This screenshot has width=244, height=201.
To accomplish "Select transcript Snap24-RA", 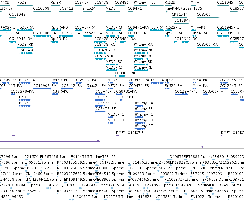I will pos(87,36).
